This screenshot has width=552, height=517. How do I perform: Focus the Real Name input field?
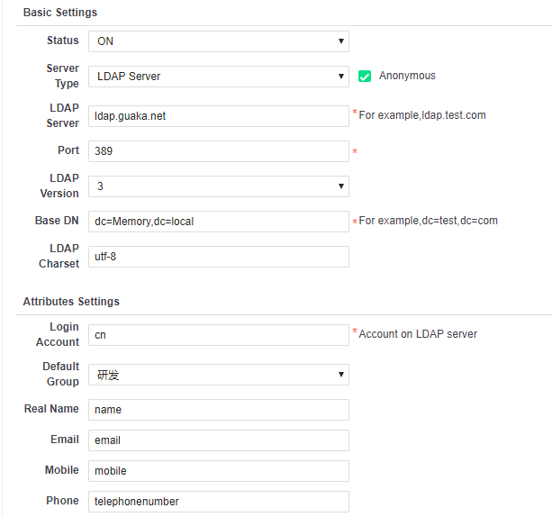pyautogui.click(x=219, y=410)
